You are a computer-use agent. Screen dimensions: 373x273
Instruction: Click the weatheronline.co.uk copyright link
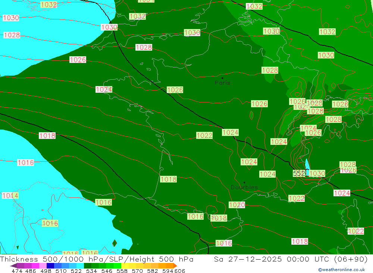click(x=342, y=270)
